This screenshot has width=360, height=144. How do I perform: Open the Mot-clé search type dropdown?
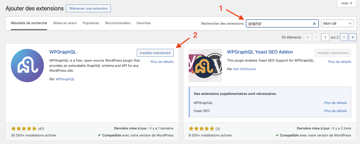337,23
